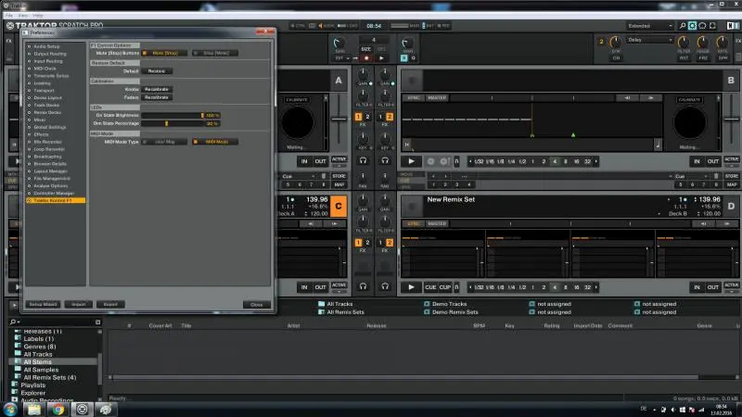The width and height of the screenshot is (742, 417).
Task: Select Mixer in the preferences list
Action: [40, 120]
